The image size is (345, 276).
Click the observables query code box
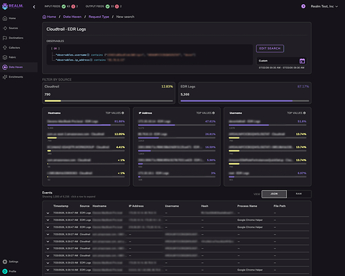click(x=150, y=54)
